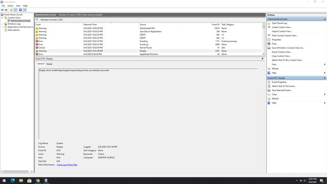Expand the Windows Logs tree node
The height and width of the screenshot is (184, 327).
pyautogui.click(x=2, y=24)
